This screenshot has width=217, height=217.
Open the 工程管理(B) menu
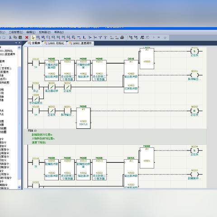pos(16,32)
